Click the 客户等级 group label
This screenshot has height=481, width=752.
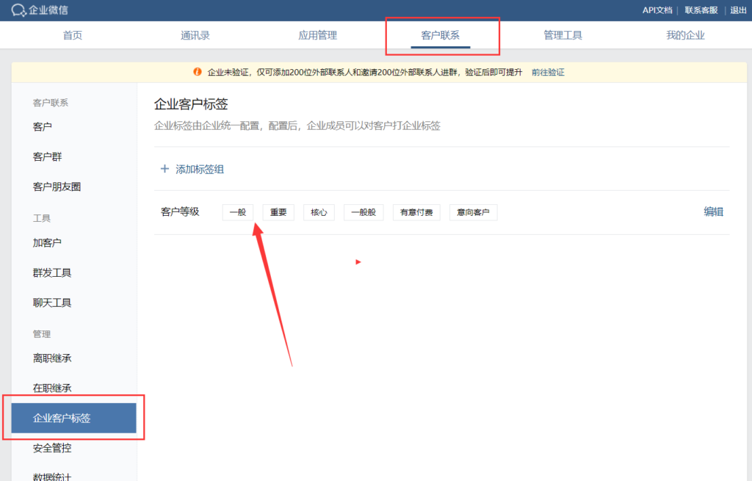pyautogui.click(x=180, y=211)
